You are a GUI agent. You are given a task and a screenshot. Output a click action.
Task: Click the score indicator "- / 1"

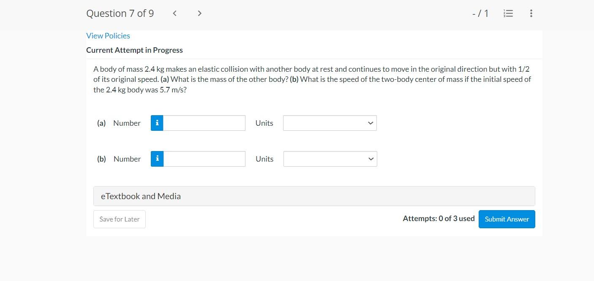point(480,14)
